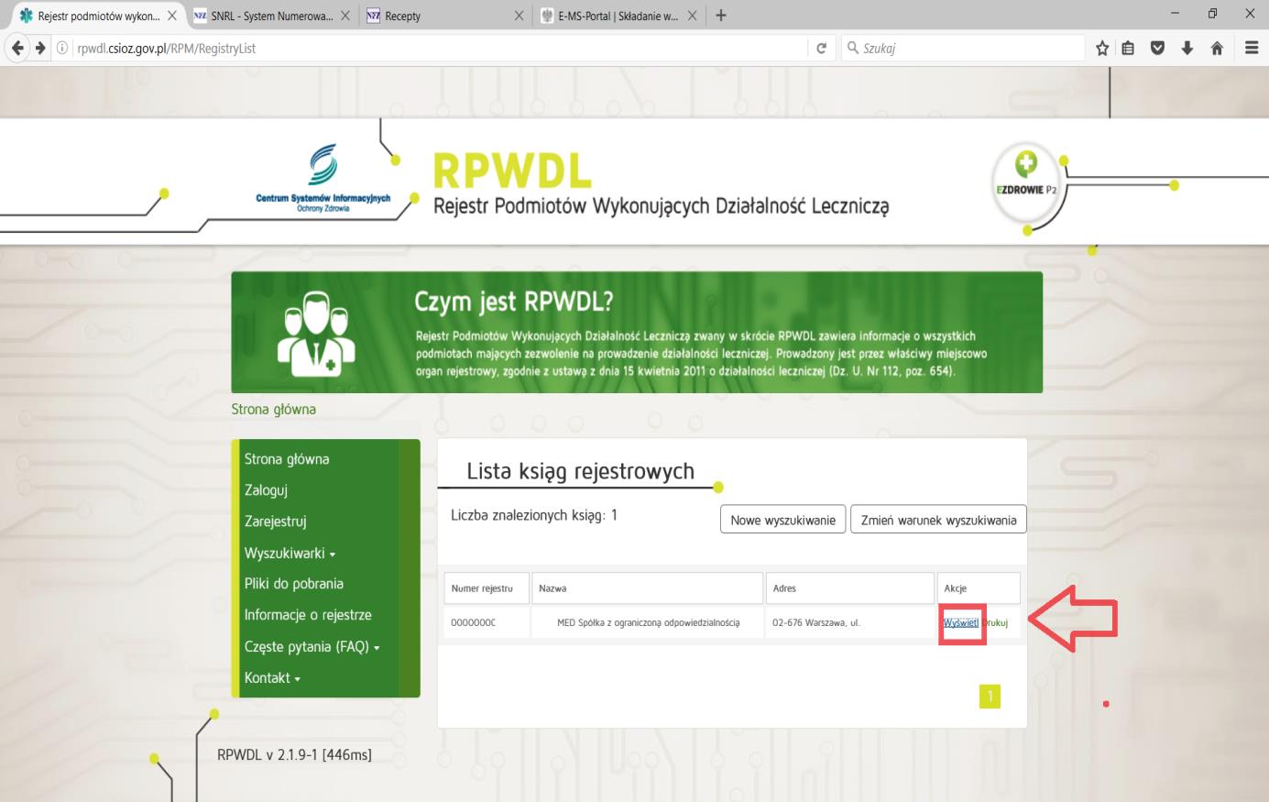Expand the Częste pytania (FAQ) dropdown

312,646
